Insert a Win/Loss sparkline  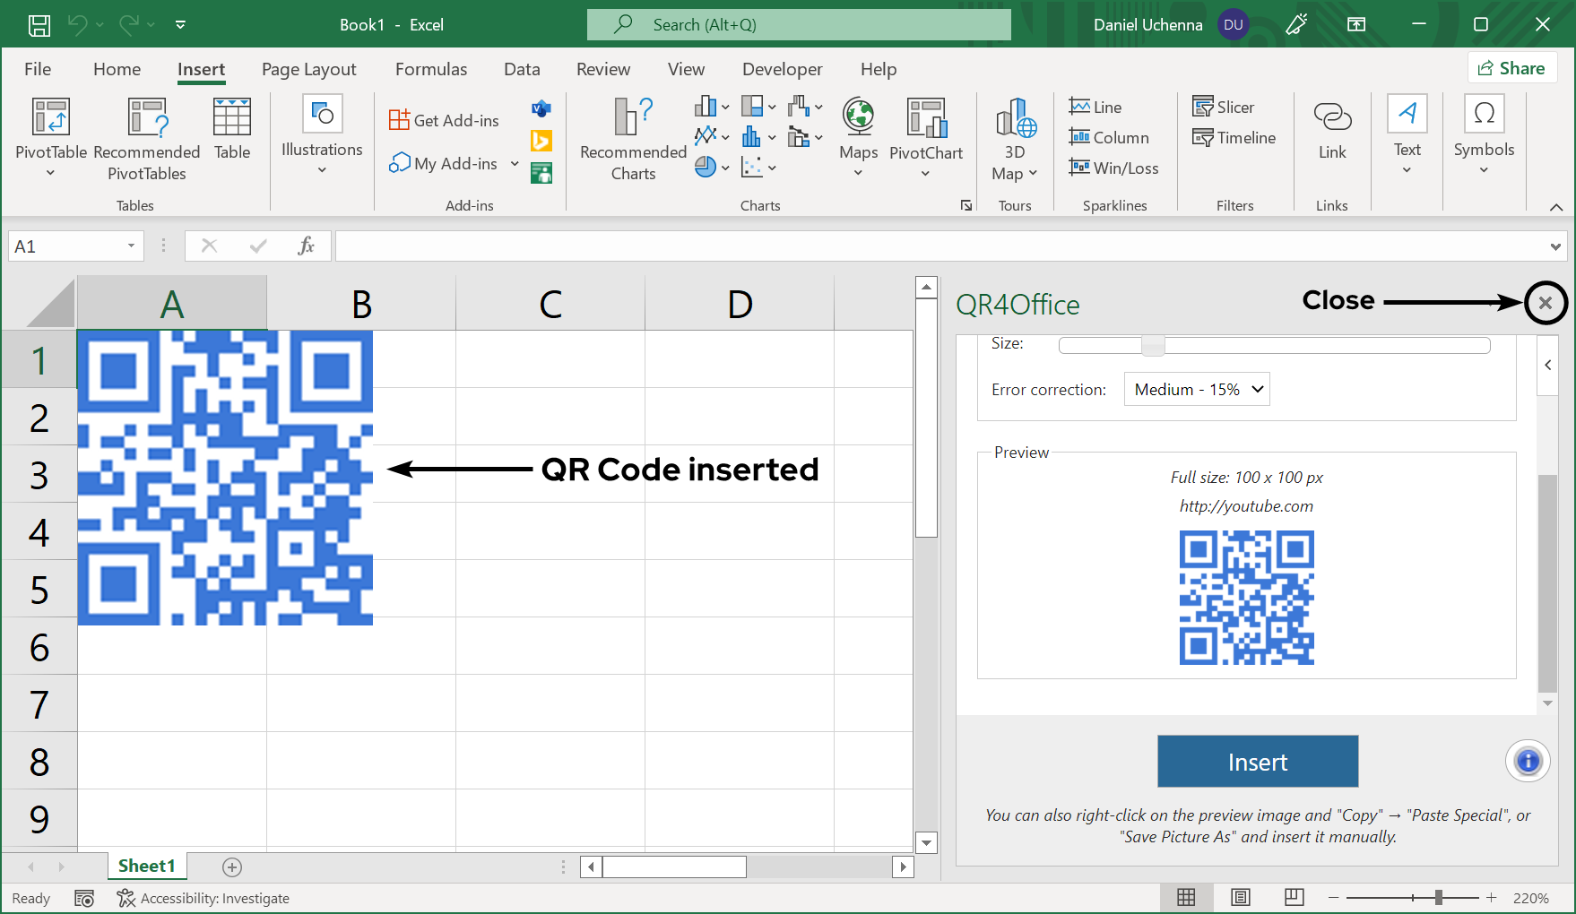click(x=1113, y=168)
